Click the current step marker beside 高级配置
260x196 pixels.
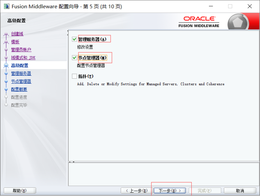(x=6, y=66)
